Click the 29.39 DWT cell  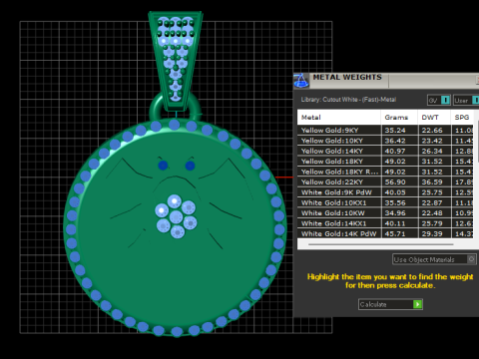(x=434, y=233)
